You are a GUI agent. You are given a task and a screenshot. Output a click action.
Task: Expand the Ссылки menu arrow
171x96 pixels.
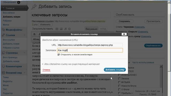[24, 35]
